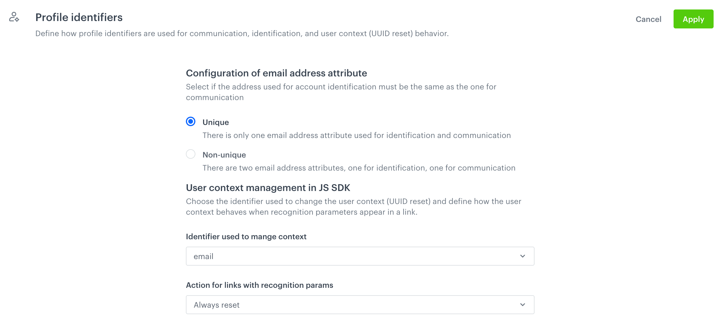Click the Profile identifiers page title
Viewport: 721px width, 334px height.
[79, 17]
